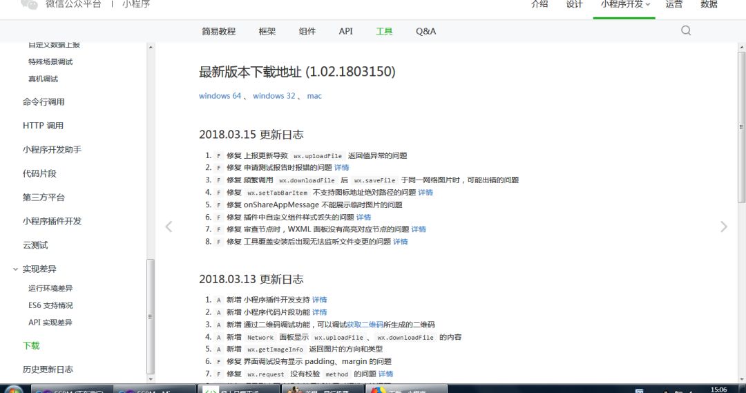Open 详情 link for 申请测试报告 fix
This screenshot has height=393, width=746.
pyautogui.click(x=342, y=167)
